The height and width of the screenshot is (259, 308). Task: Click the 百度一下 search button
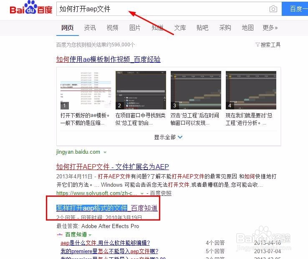[x=295, y=9]
